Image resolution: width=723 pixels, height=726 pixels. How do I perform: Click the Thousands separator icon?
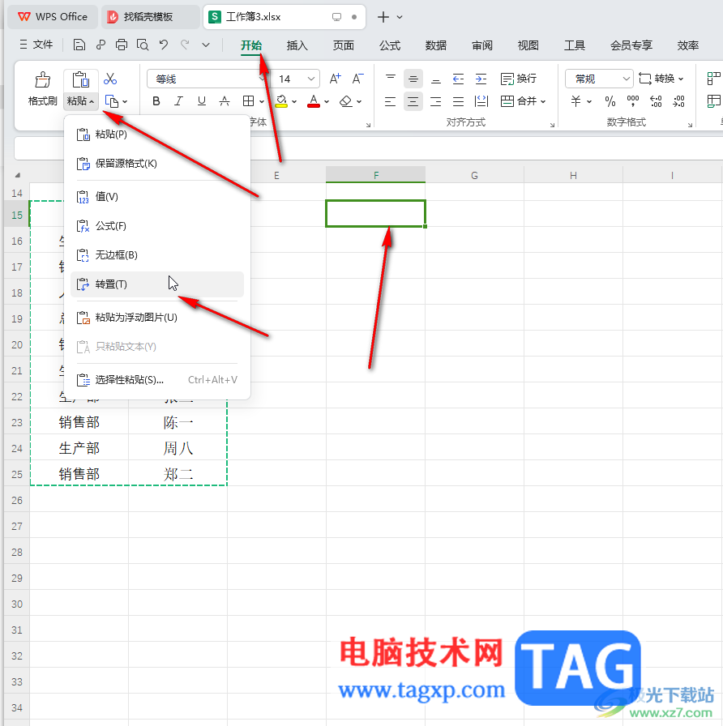click(633, 101)
